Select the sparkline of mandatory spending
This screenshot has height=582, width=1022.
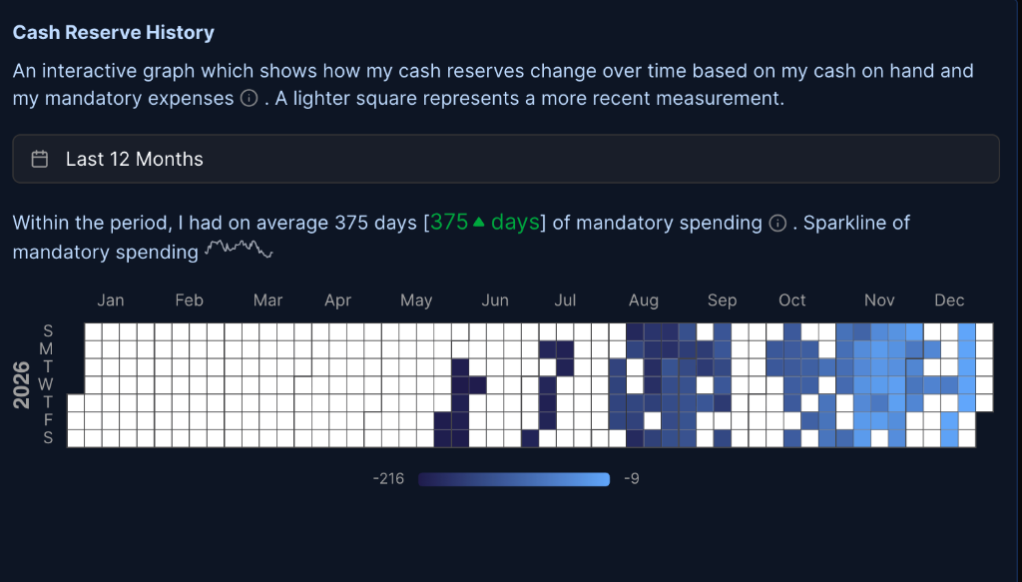point(239,249)
